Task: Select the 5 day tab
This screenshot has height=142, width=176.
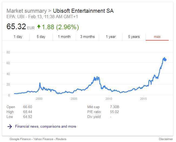Action: pyautogui.click(x=41, y=37)
